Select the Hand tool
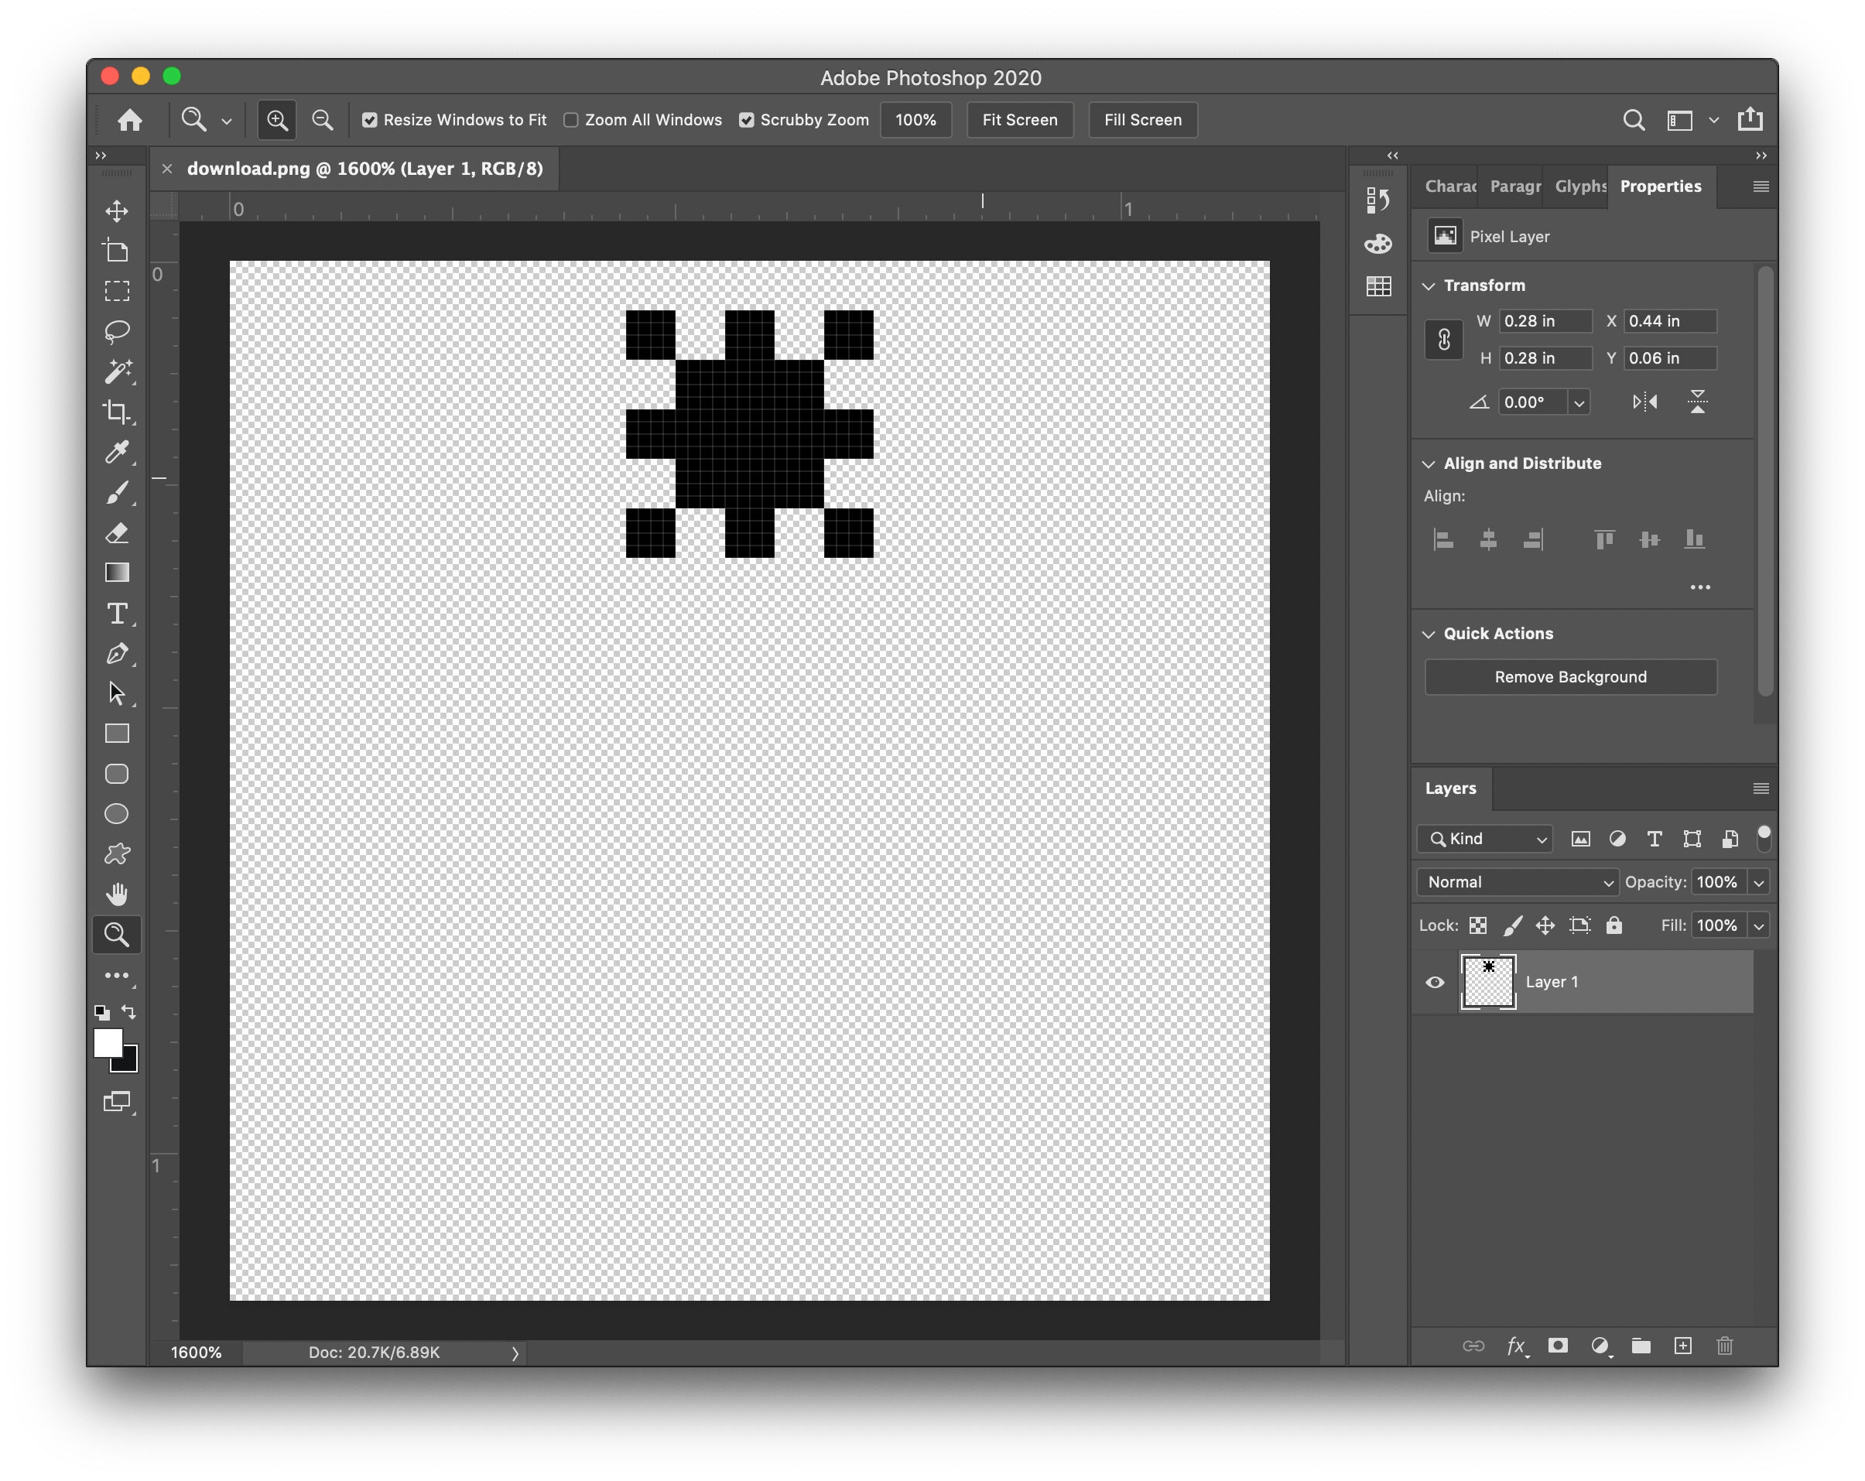Viewport: 1865px width, 1481px height. pos(117,894)
